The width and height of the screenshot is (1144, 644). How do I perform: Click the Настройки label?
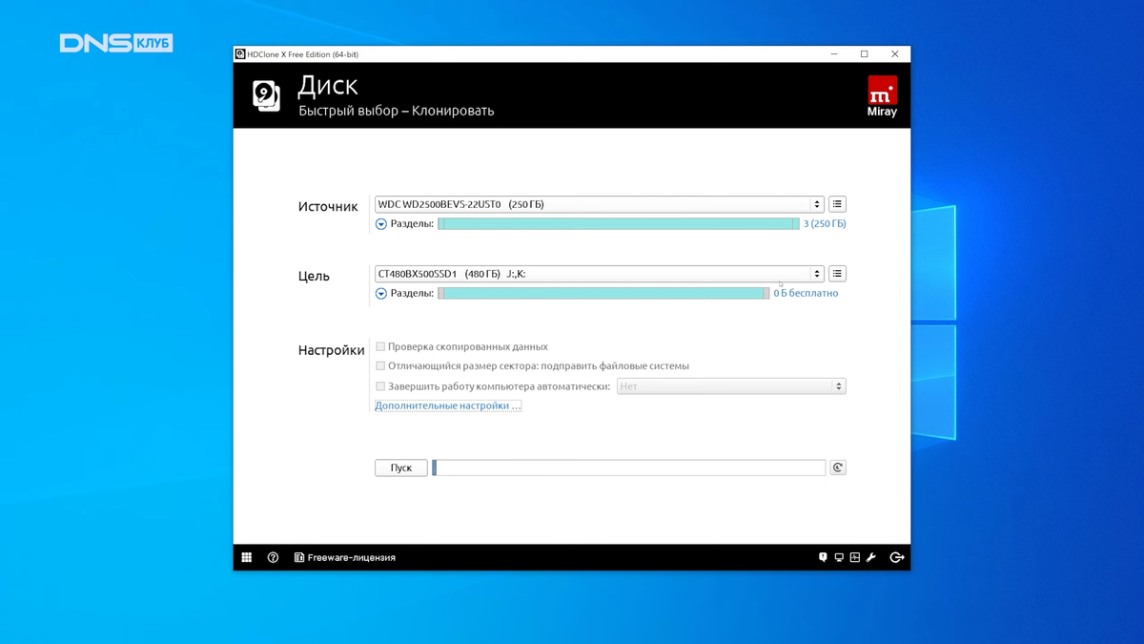331,350
